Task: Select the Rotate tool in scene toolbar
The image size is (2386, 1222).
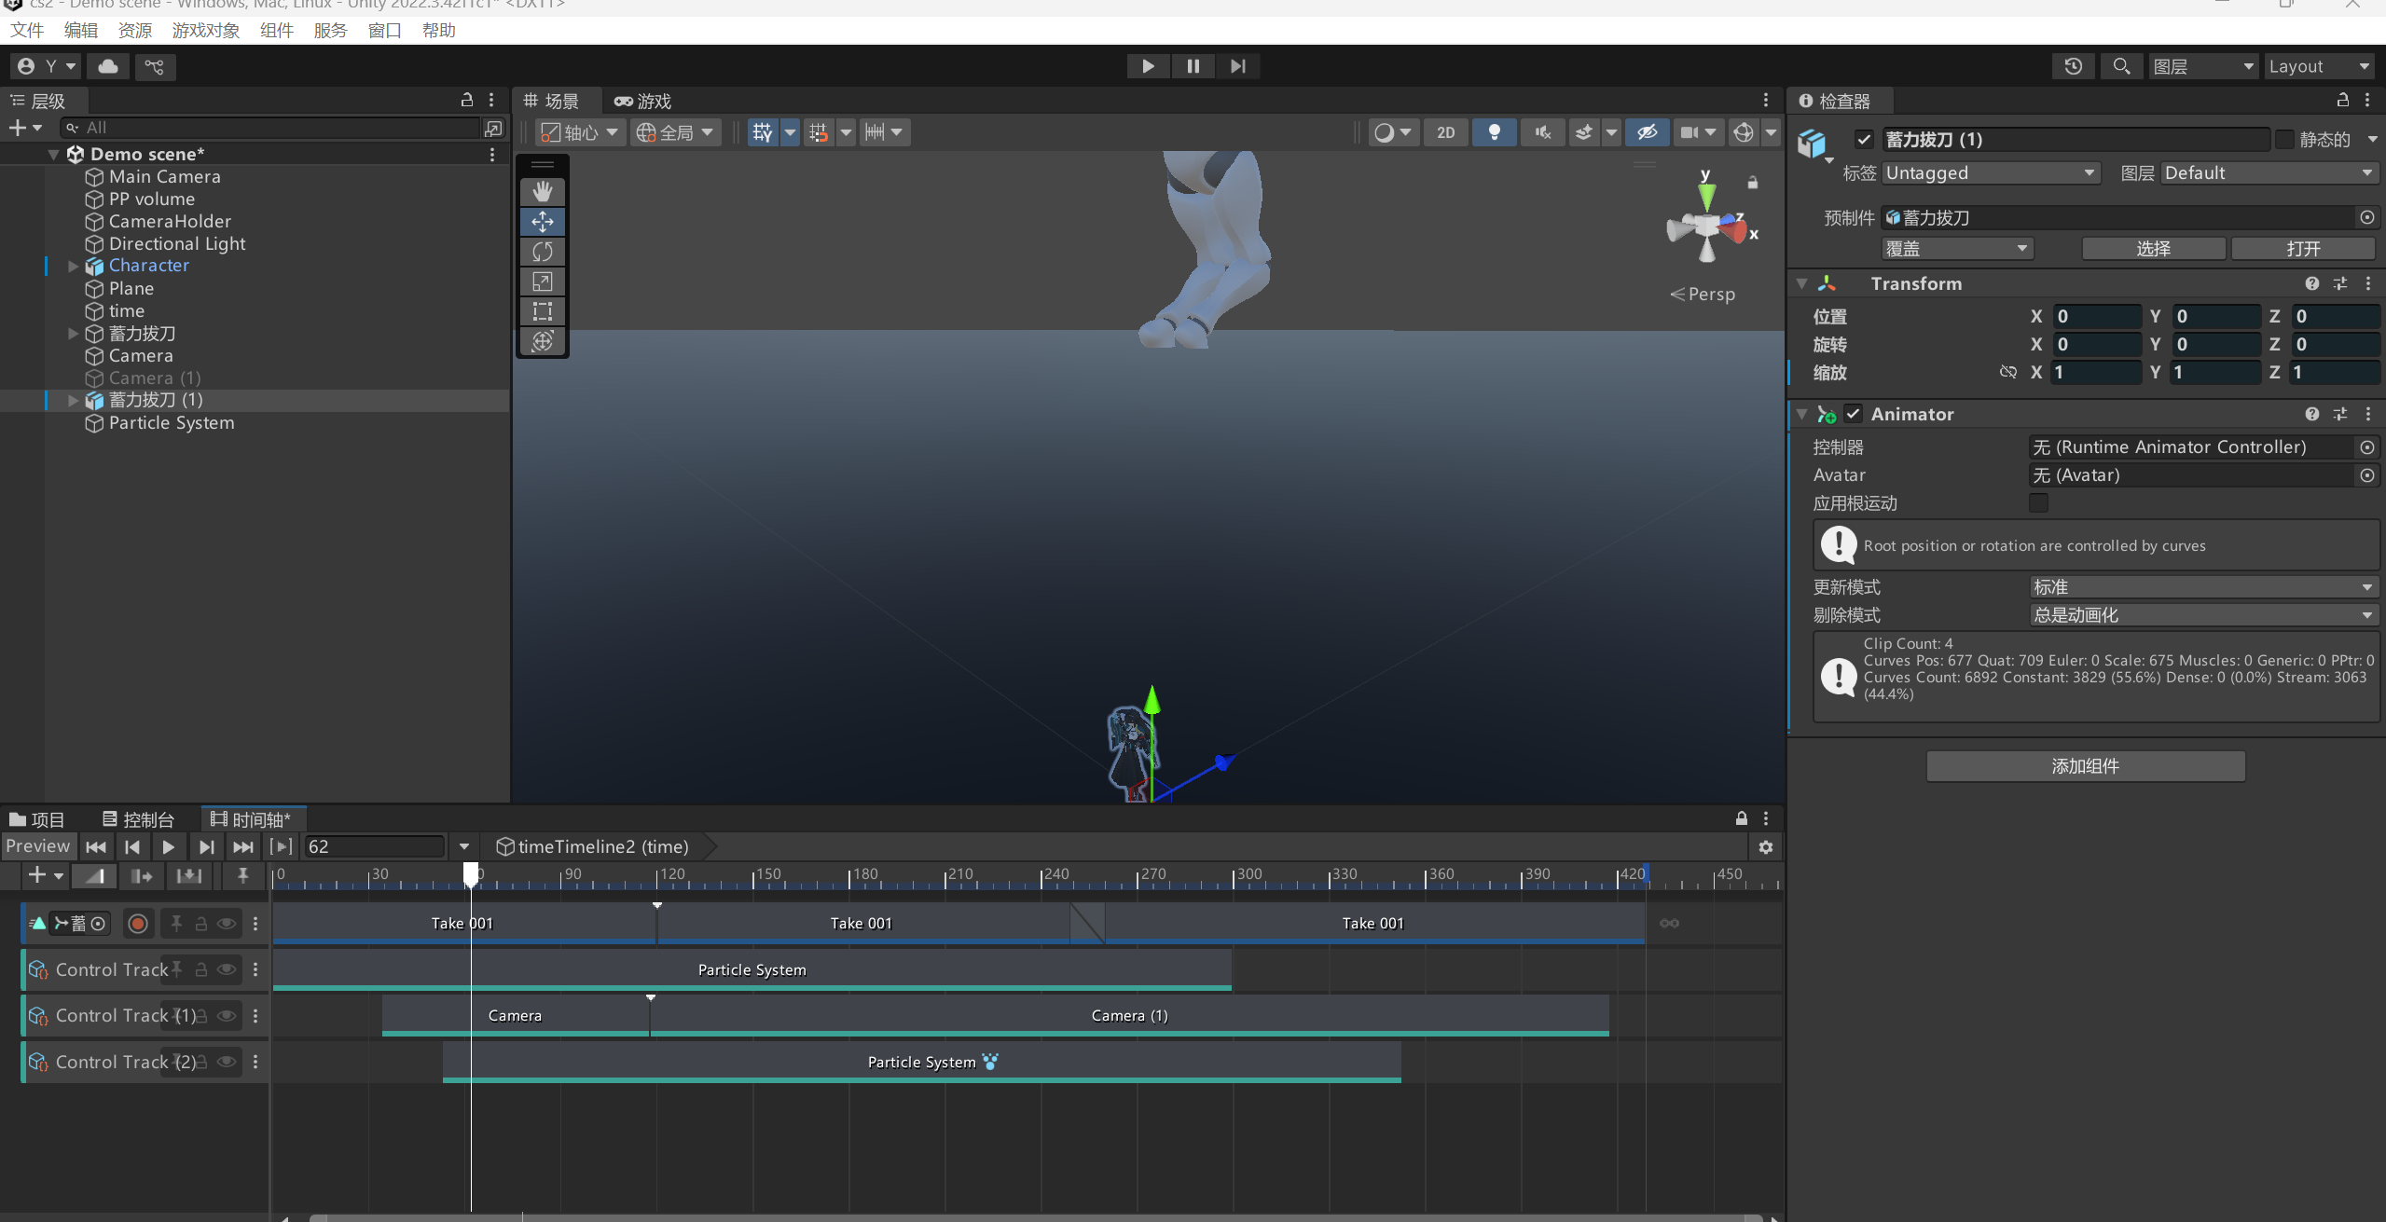Action: [x=543, y=252]
